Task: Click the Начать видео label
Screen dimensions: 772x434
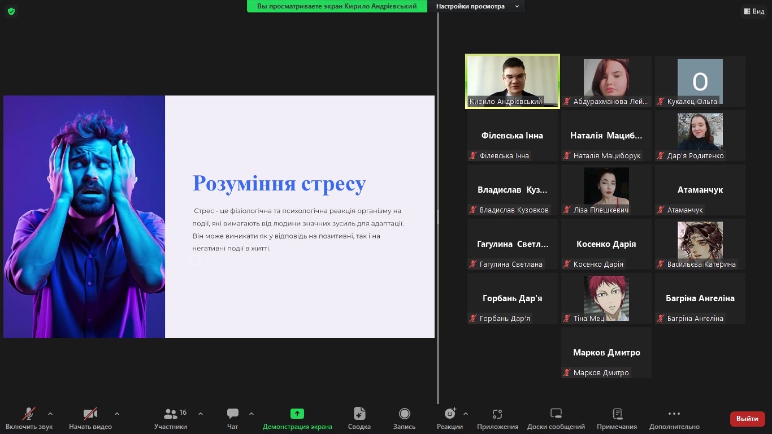Action: pos(90,427)
